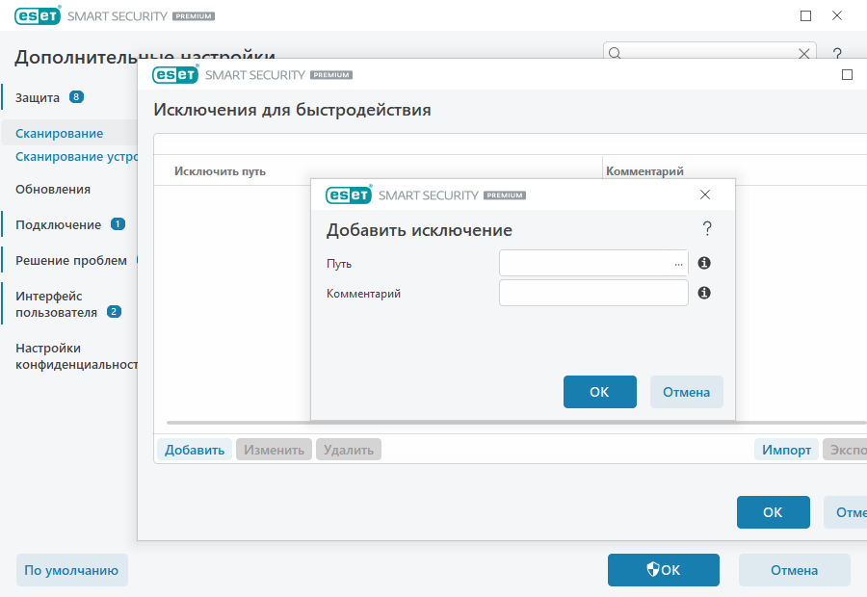Click Отмена in Добавить исключение dialog
This screenshot has height=597, width=867.
click(x=686, y=392)
